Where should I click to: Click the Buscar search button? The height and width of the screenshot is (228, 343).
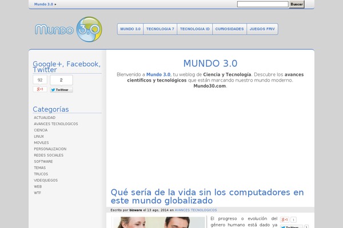[297, 4]
